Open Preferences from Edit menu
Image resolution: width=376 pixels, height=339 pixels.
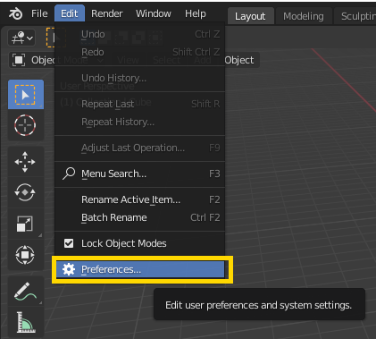click(140, 269)
